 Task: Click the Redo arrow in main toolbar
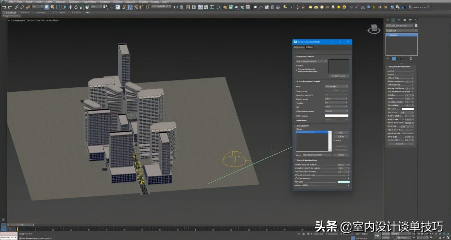10,7
